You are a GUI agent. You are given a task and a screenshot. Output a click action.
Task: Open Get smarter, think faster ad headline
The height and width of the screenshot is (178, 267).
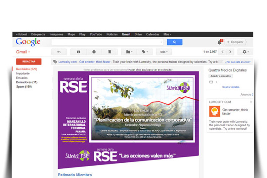(235, 112)
